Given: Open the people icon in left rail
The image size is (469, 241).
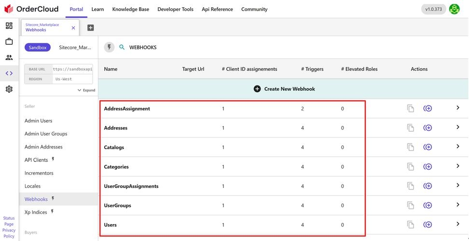Looking at the screenshot, I should (x=9, y=57).
